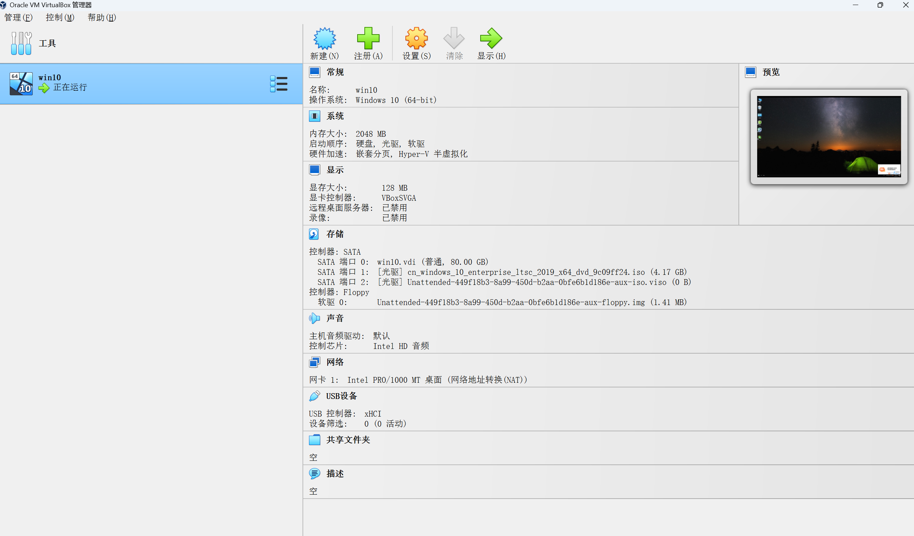Click 'Windows 10 (64-bit)' operating system value

coord(396,100)
